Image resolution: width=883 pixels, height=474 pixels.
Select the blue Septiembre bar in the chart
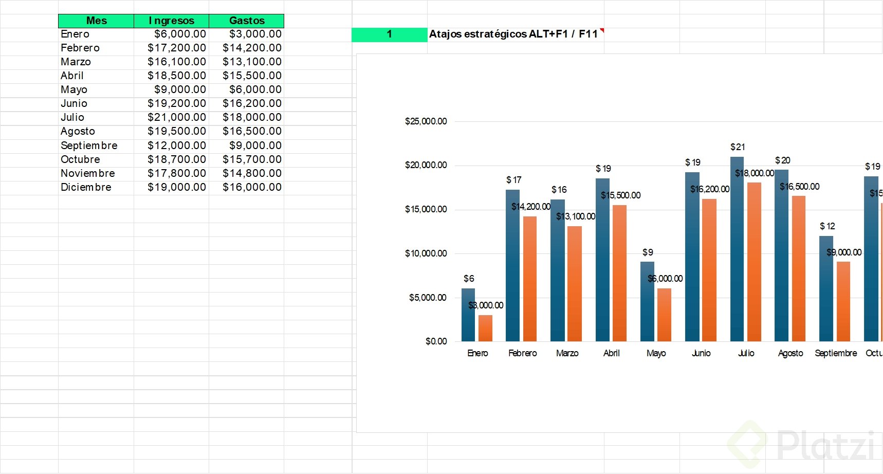click(826, 288)
